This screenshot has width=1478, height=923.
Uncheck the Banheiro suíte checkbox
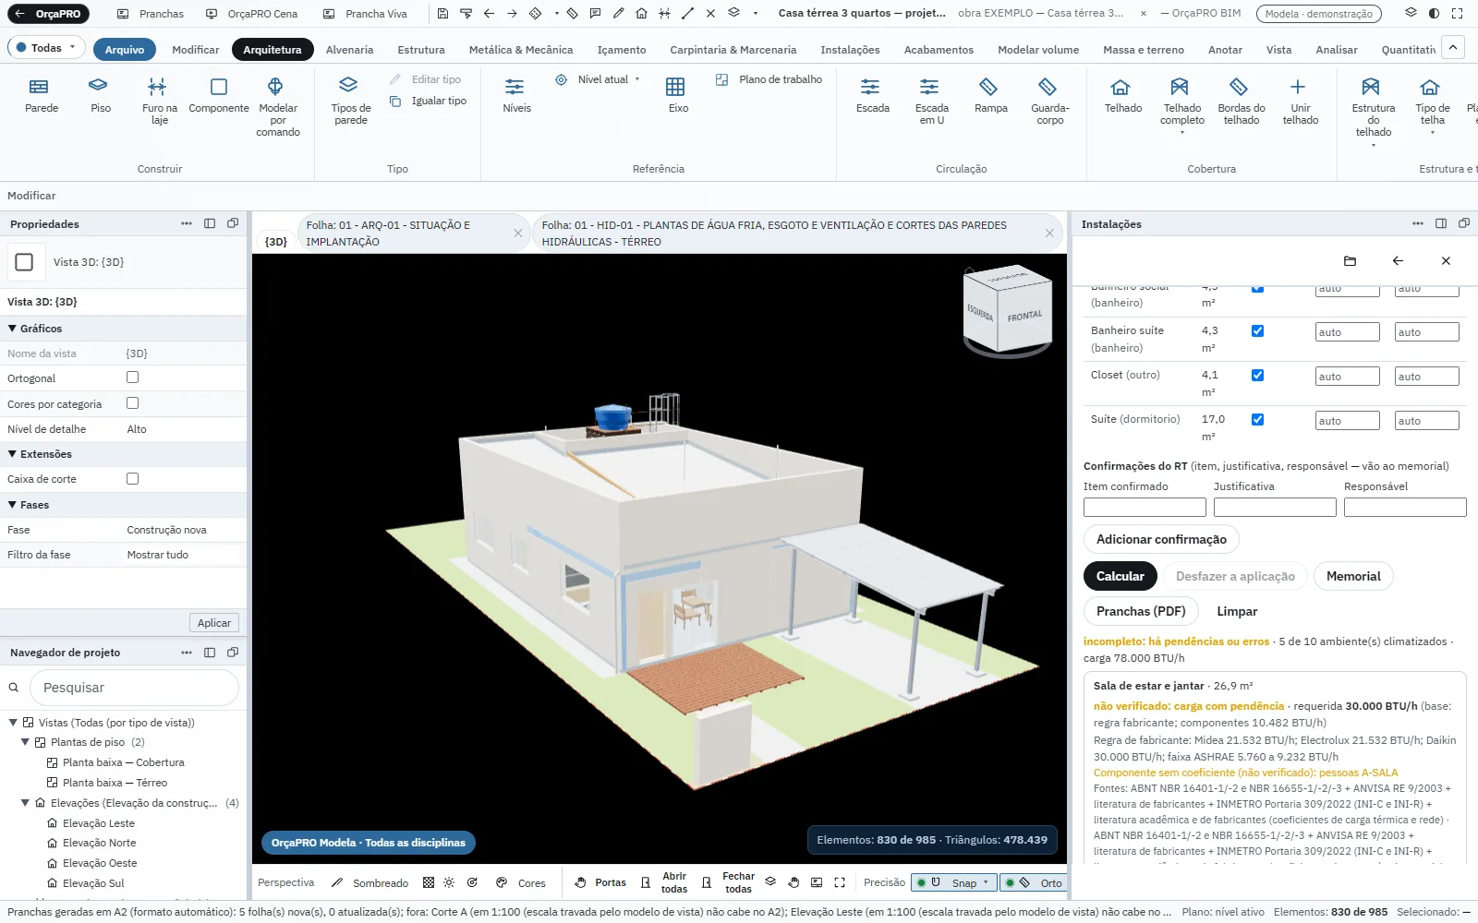coord(1257,330)
